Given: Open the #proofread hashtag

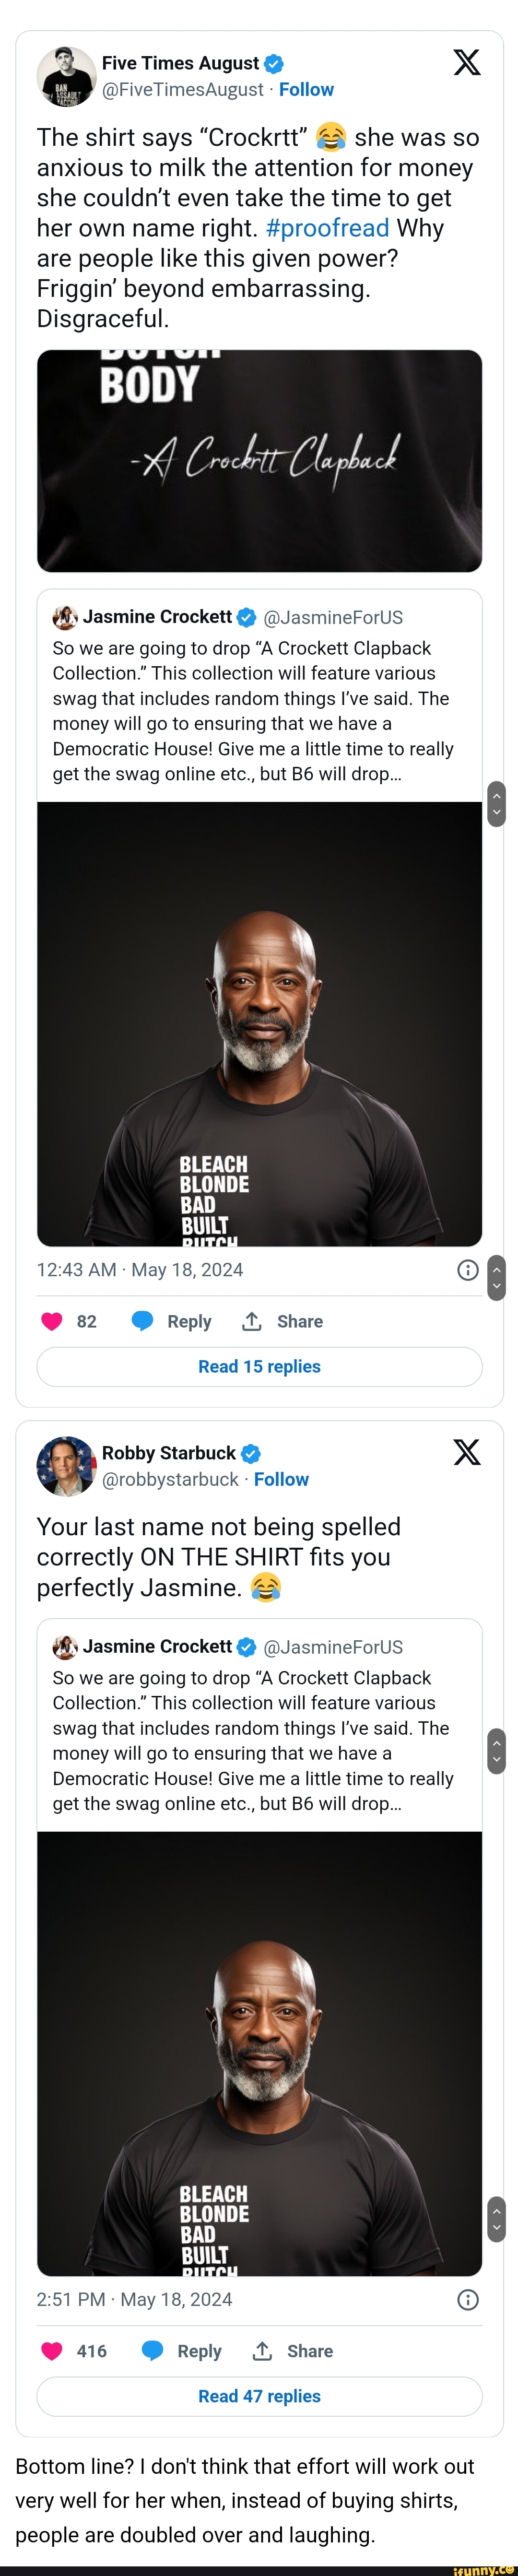Looking at the screenshot, I should pos(327,228).
